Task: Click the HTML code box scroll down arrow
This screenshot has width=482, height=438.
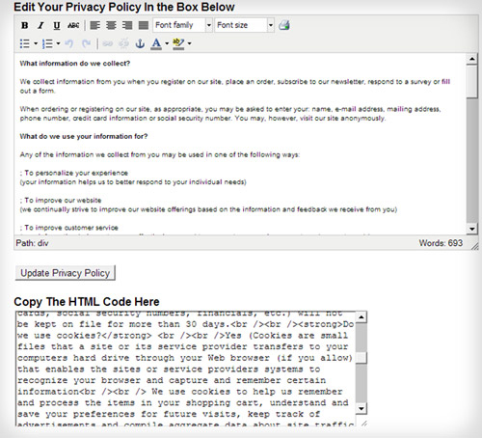Action: [361, 409]
